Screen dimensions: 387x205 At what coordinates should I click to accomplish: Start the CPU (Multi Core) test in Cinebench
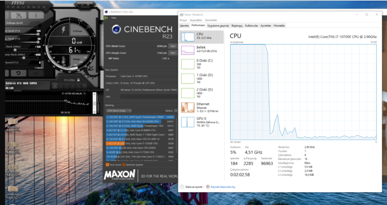tap(173, 46)
